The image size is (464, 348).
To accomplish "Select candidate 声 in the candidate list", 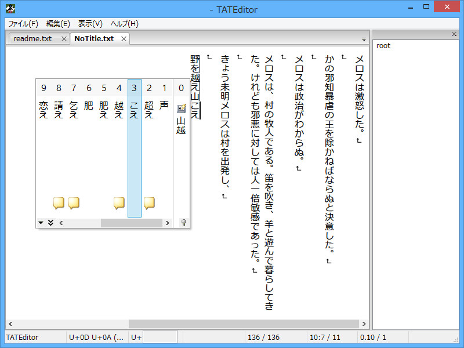I will pyautogui.click(x=164, y=106).
